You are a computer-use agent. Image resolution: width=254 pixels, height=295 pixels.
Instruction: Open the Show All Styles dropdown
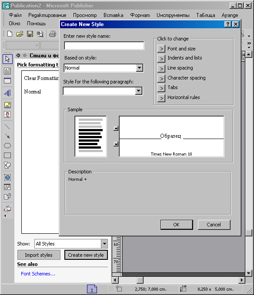(104, 244)
